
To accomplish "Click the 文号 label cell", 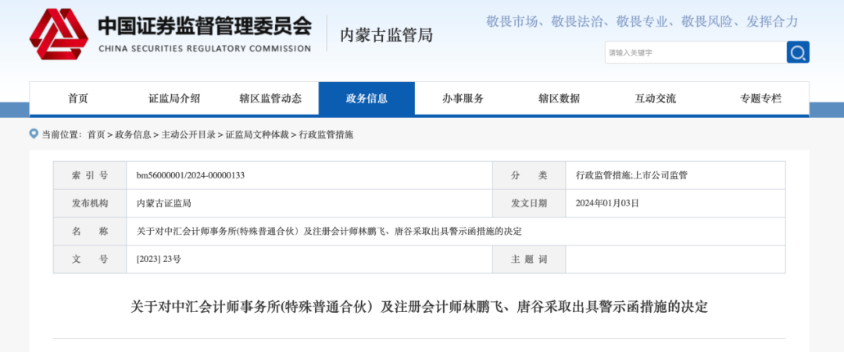I will tap(90, 259).
